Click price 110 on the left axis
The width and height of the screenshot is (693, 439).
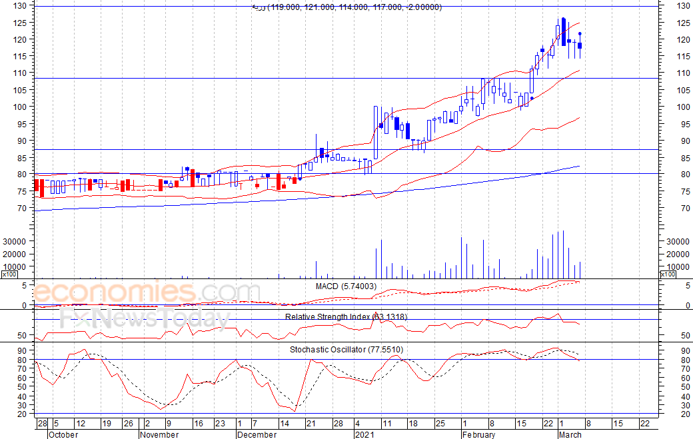coord(21,73)
